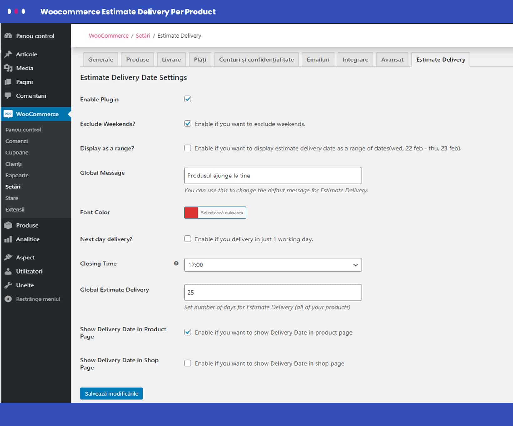513x426 pixels.
Task: Open Clienți in WooCommerce submenu
Action: coord(13,164)
